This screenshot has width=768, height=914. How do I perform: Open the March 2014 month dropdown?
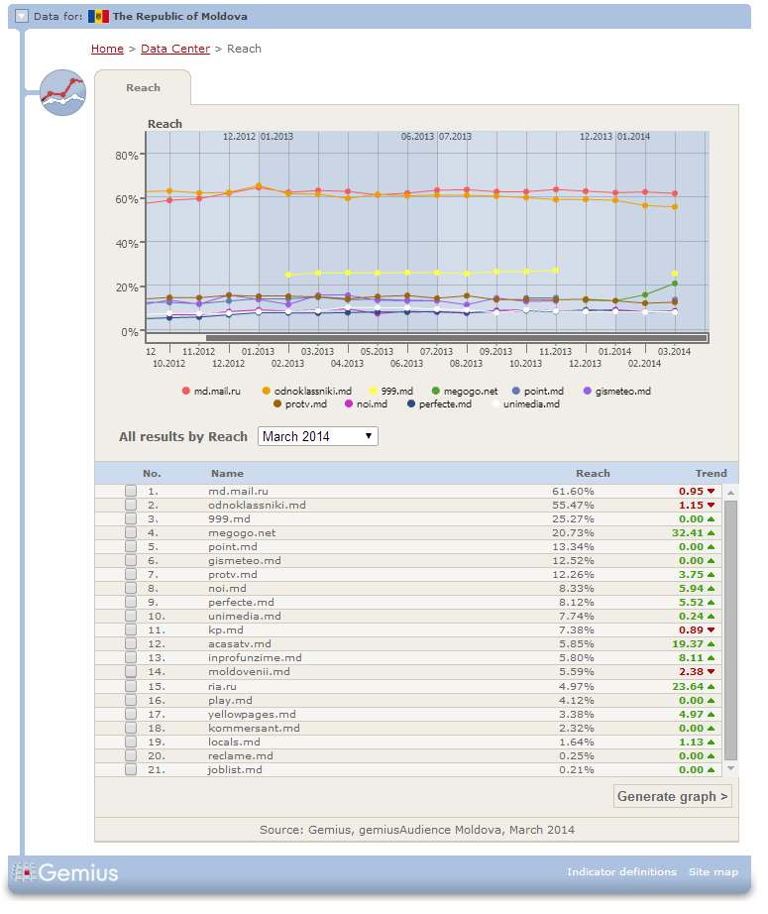click(317, 436)
